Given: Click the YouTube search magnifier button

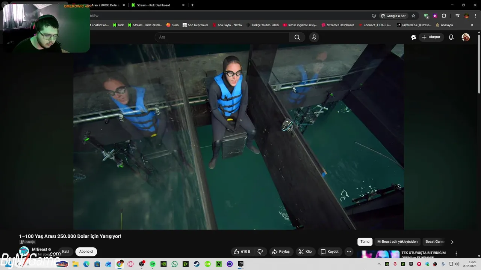Looking at the screenshot, I should click(297, 37).
